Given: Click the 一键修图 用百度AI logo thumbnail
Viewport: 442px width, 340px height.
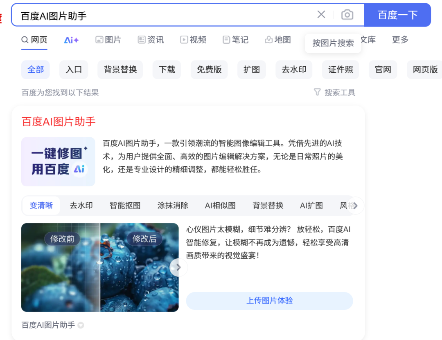Looking at the screenshot, I should tap(59, 161).
